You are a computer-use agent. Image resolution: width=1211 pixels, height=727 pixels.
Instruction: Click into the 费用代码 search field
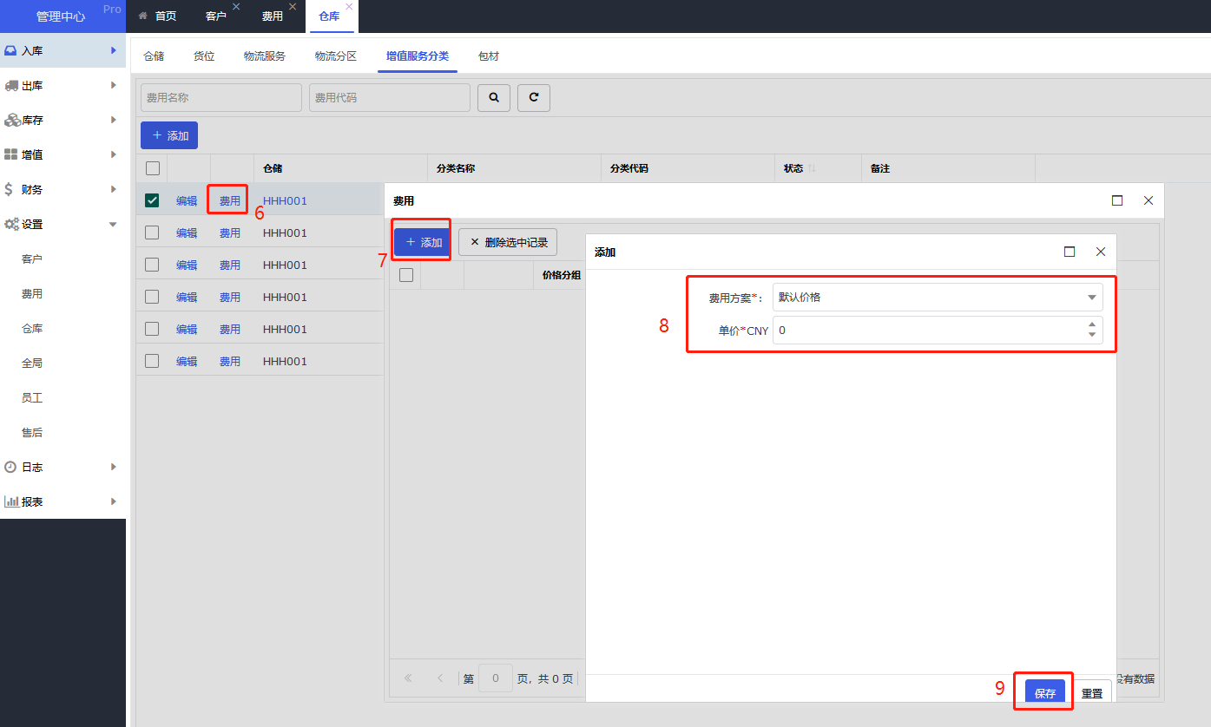pos(390,98)
